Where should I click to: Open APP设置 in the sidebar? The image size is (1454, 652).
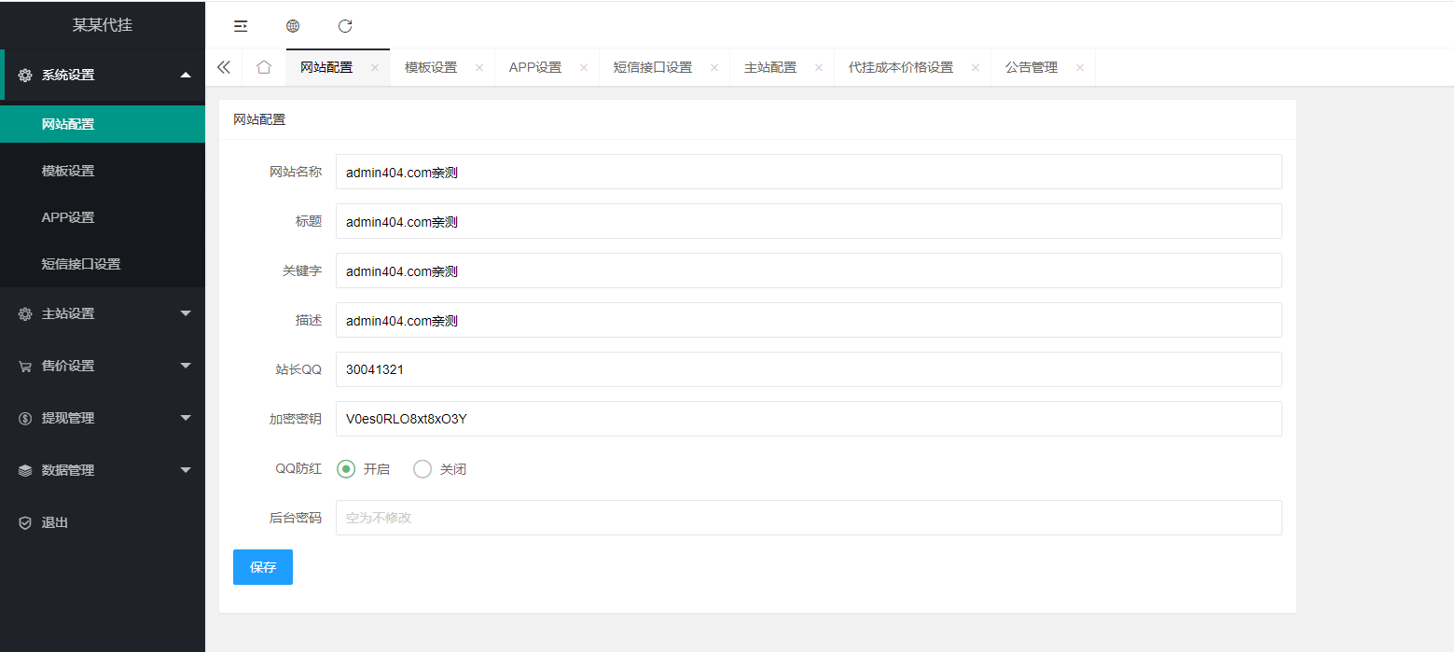click(x=103, y=217)
